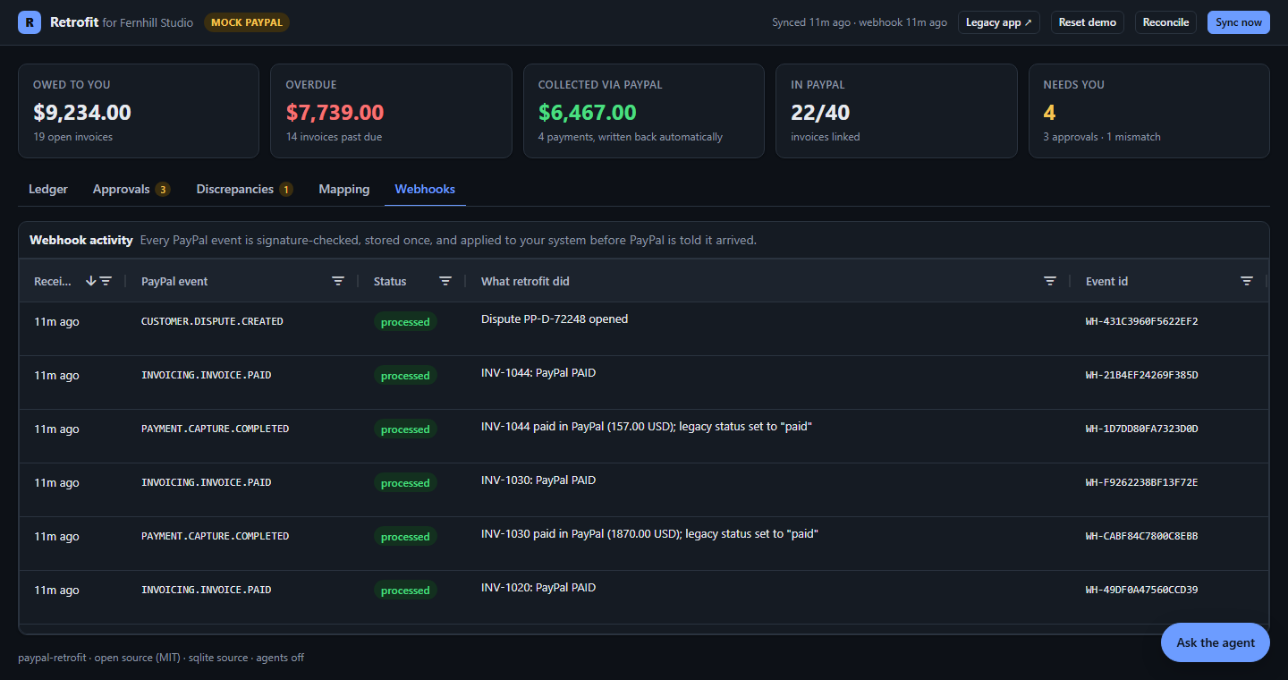Sort by the What retrofit did header
The height and width of the screenshot is (680, 1288).
click(525, 281)
